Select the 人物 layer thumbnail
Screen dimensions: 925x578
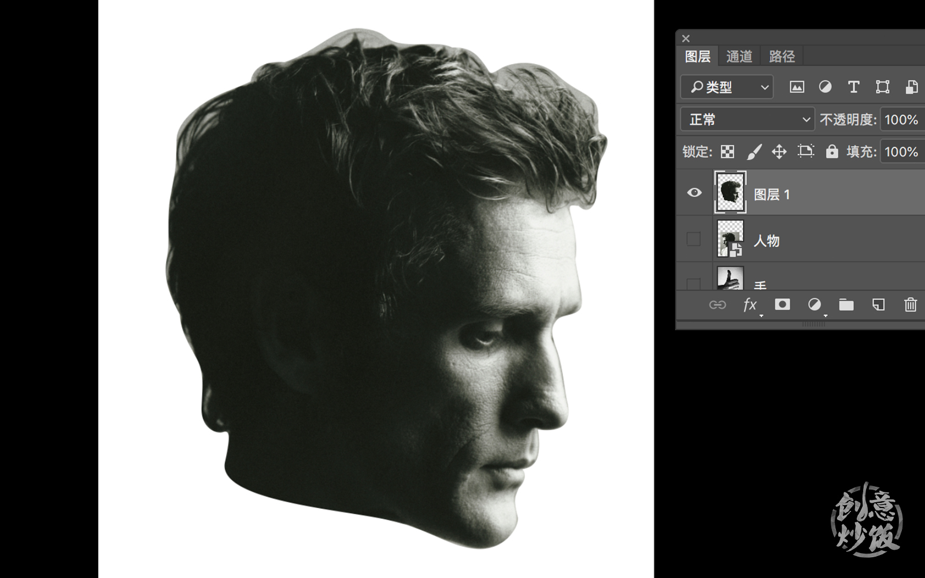click(x=730, y=239)
